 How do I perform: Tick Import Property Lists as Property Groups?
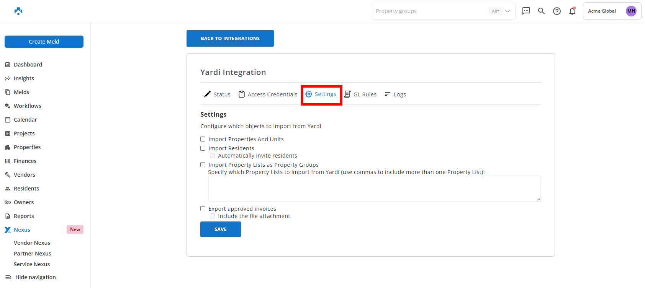pos(203,165)
